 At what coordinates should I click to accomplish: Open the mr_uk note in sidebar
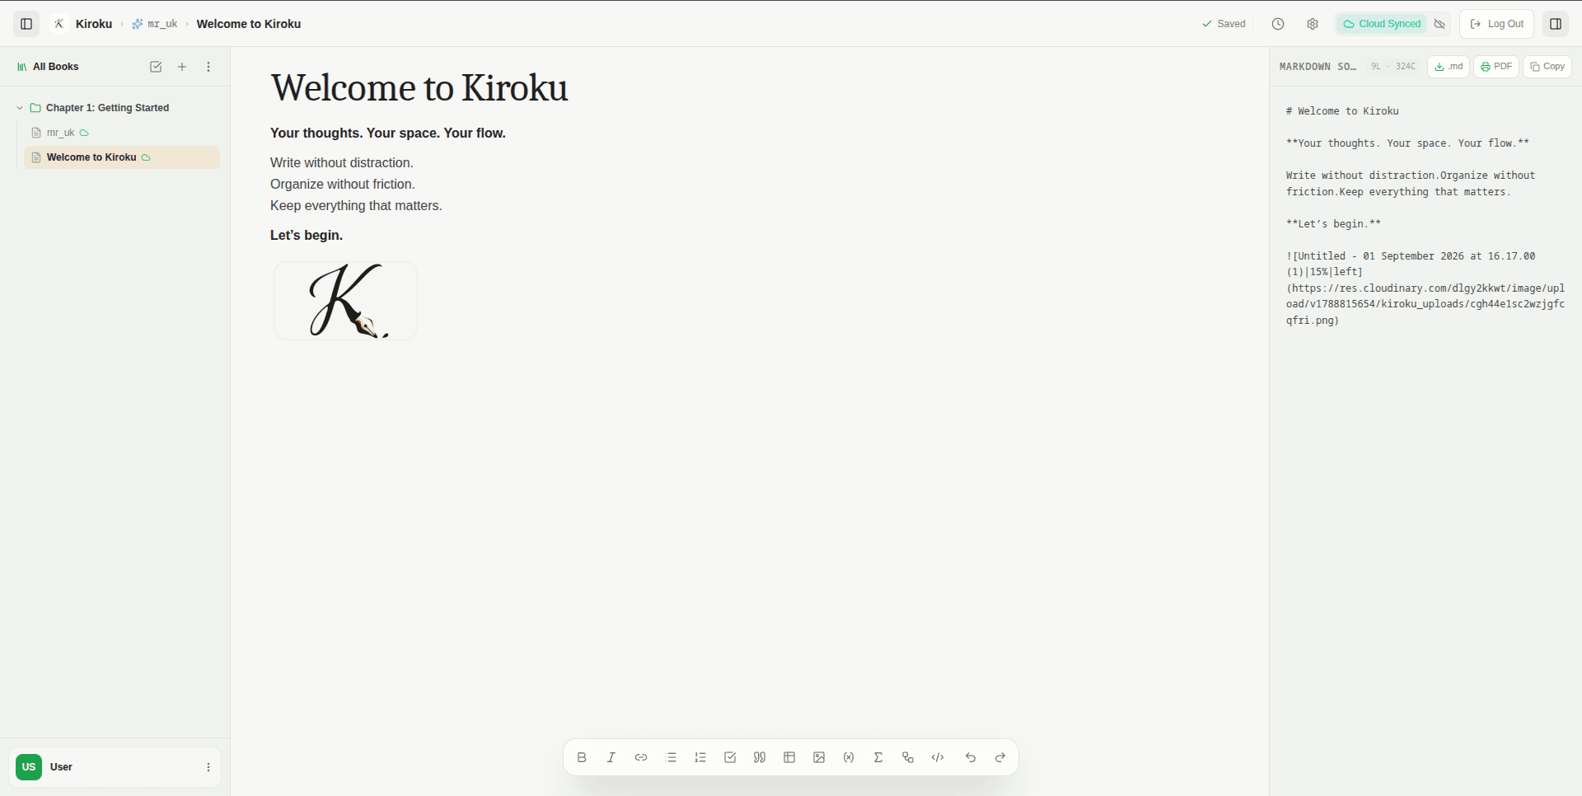tap(122, 133)
